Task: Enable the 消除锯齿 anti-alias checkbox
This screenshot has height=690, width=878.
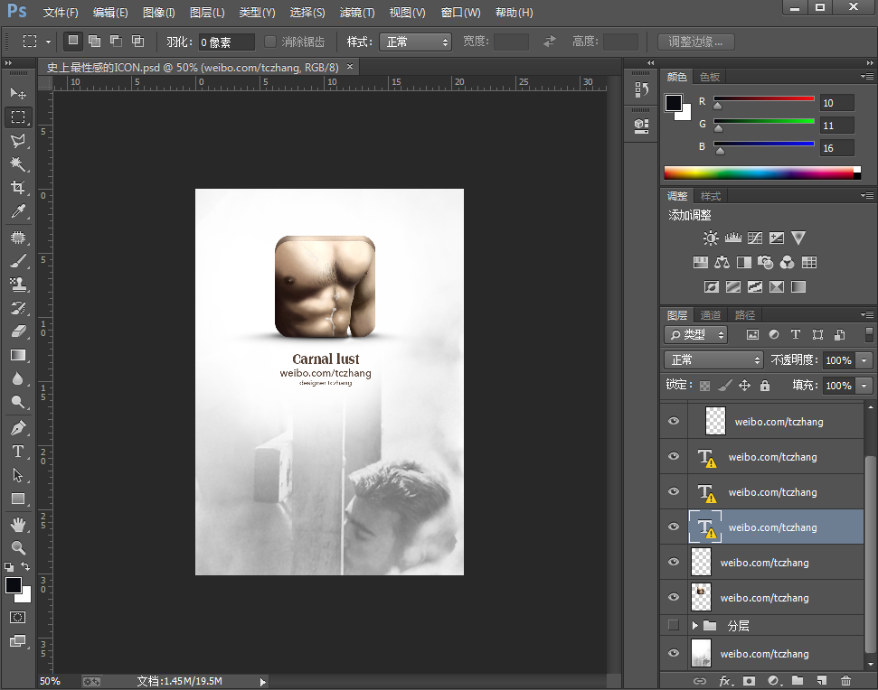Action: click(270, 42)
